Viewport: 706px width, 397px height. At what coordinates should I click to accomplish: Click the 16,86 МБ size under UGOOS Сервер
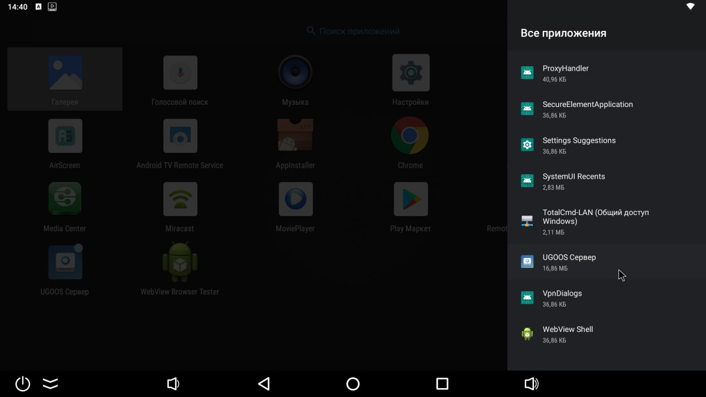tap(555, 269)
